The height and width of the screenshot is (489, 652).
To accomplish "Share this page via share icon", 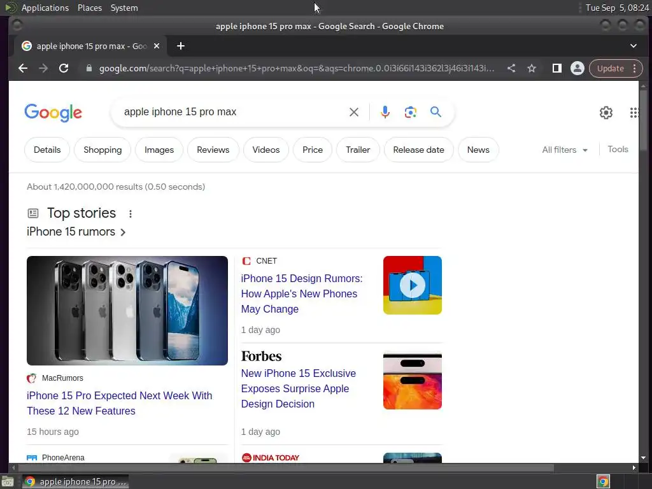I will [511, 68].
